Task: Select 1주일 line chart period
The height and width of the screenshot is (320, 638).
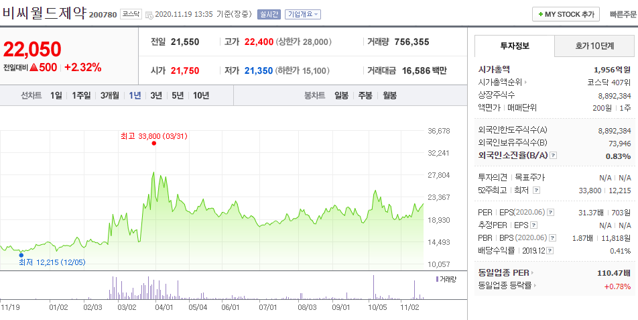Action: tap(81, 96)
